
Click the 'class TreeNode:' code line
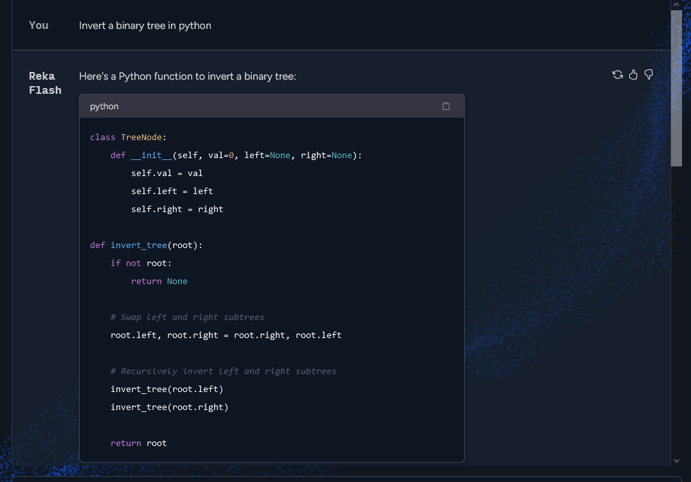click(x=128, y=137)
